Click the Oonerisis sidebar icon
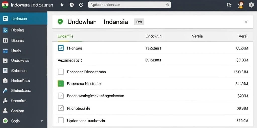The image size is (257, 128). click(5, 101)
